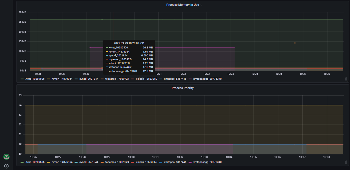The width and height of the screenshot is (350, 170).
Task: Toggle Xvnc_10289506 series in Memory panel legend
Action: 35,79
